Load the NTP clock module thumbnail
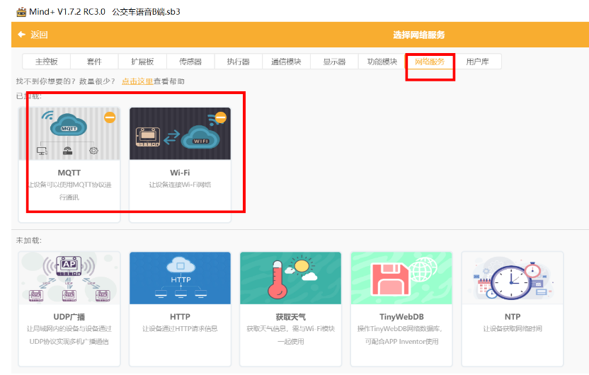 (513, 278)
